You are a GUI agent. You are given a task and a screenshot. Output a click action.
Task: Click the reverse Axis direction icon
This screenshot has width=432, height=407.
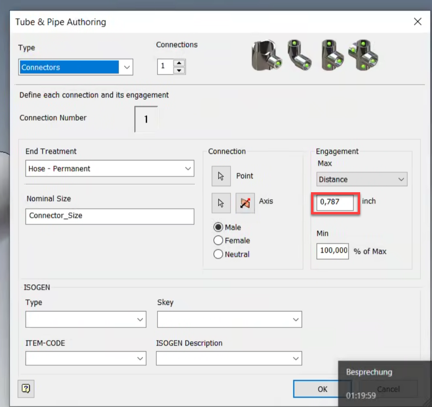pos(245,203)
